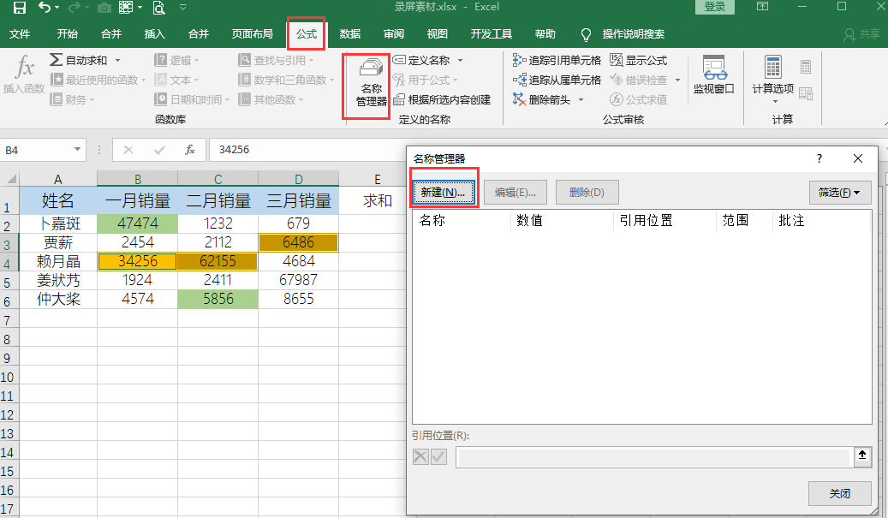Expand the Remove Arrows dropdown arrow
Screen dimensions: 888x518
(x=581, y=100)
